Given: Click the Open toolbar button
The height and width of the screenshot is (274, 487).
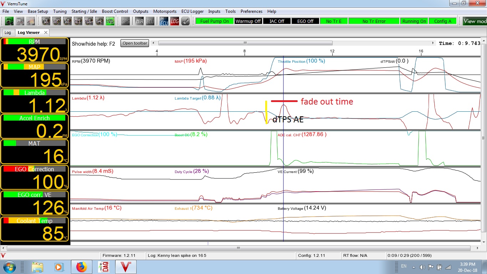Looking at the screenshot, I should 134,43.
